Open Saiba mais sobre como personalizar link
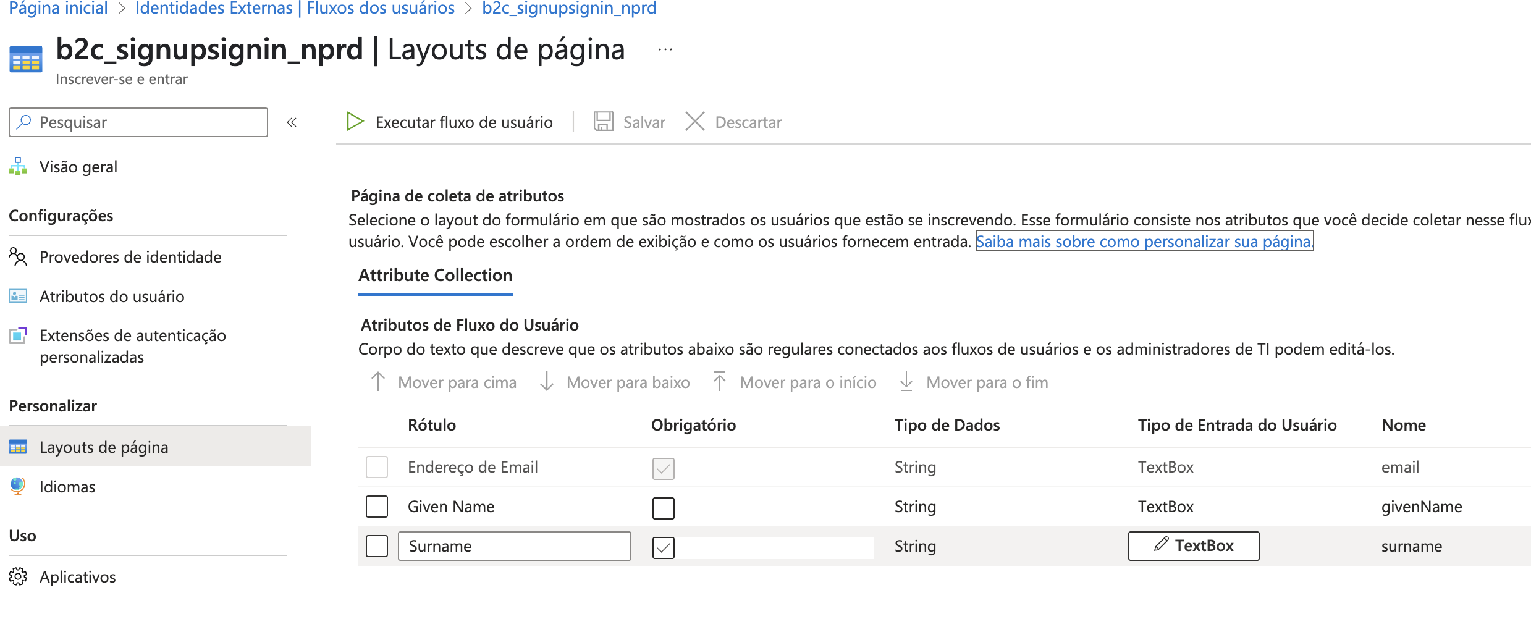The image size is (1531, 619). pos(1144,242)
